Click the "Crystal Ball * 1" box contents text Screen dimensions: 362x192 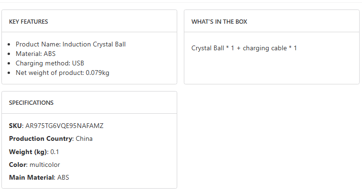213,48
